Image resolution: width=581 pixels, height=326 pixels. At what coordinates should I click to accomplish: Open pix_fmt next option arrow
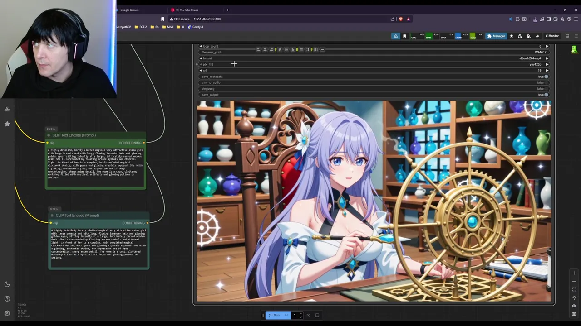coord(547,64)
